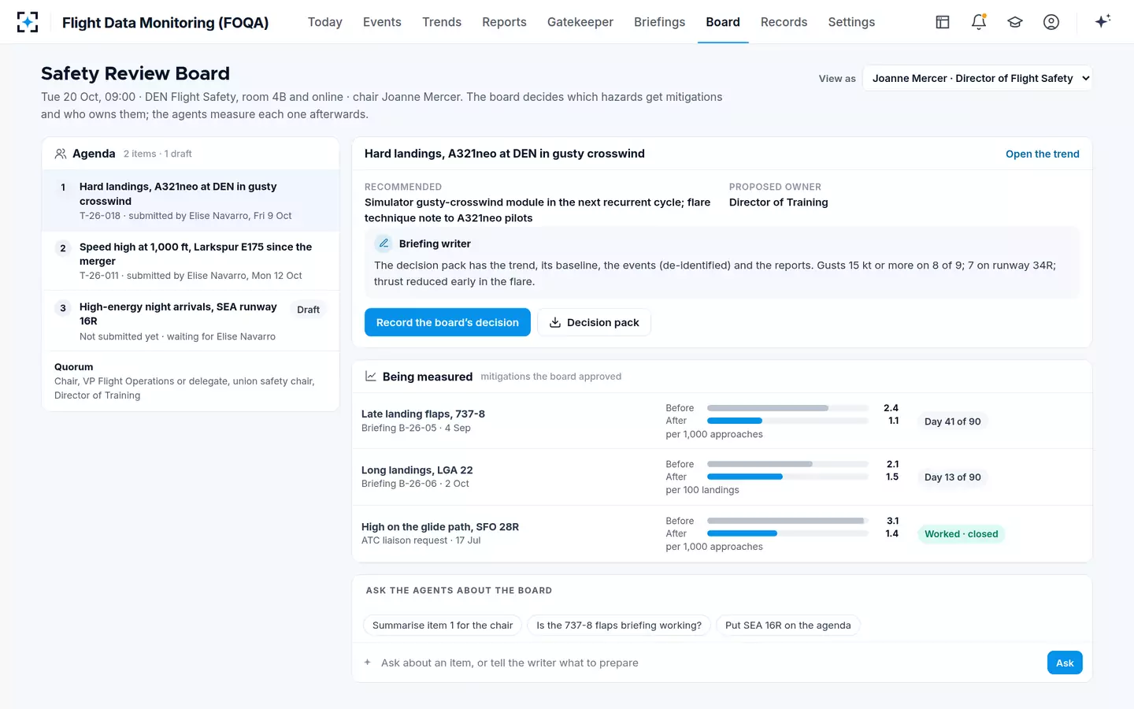The height and width of the screenshot is (709, 1134).
Task: Open the layout panel icon in header
Action: [x=943, y=22]
